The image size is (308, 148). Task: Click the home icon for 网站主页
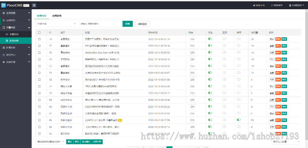click(x=254, y=5)
